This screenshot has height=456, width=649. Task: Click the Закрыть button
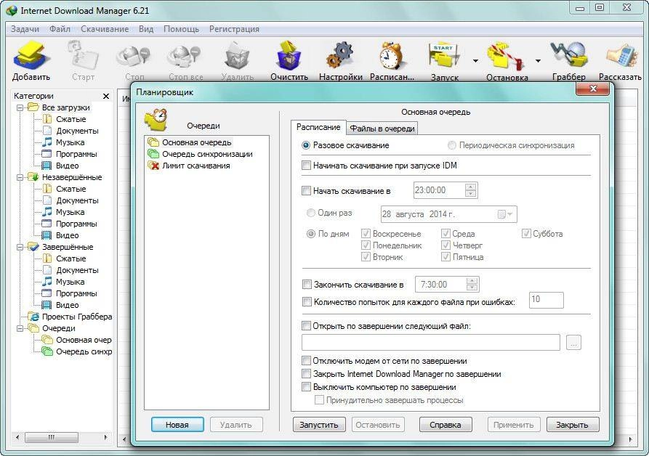point(572,425)
